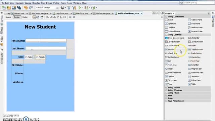Select the Female radio button in form
The image size is (215, 121).
[40, 57]
